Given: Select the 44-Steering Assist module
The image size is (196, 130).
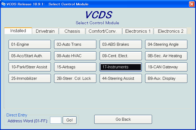Looking at the screenshot, I should (120, 78).
